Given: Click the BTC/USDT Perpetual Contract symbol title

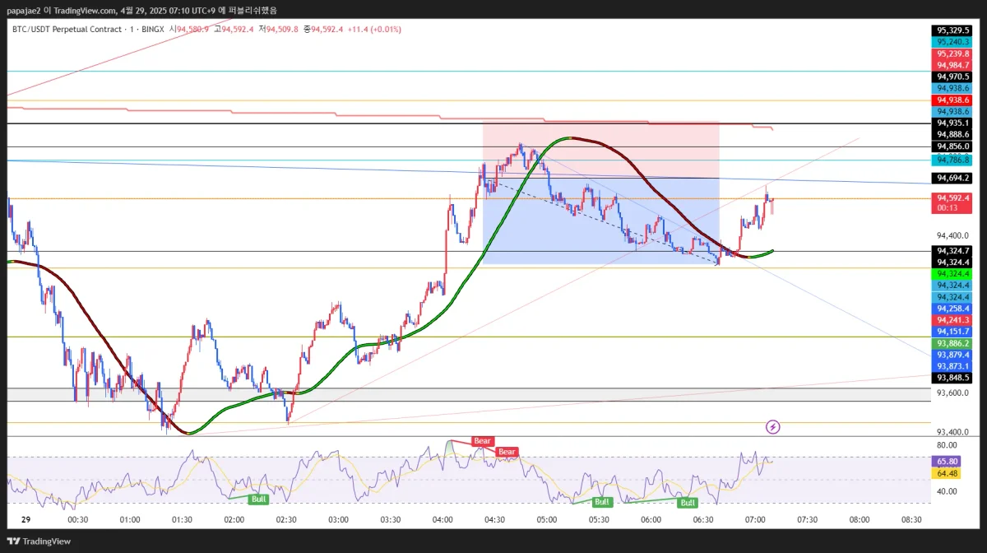Looking at the screenshot, I should point(66,30).
